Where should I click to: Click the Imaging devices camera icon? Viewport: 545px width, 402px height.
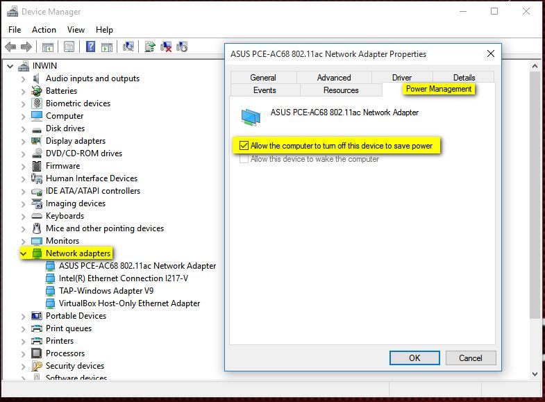37,203
